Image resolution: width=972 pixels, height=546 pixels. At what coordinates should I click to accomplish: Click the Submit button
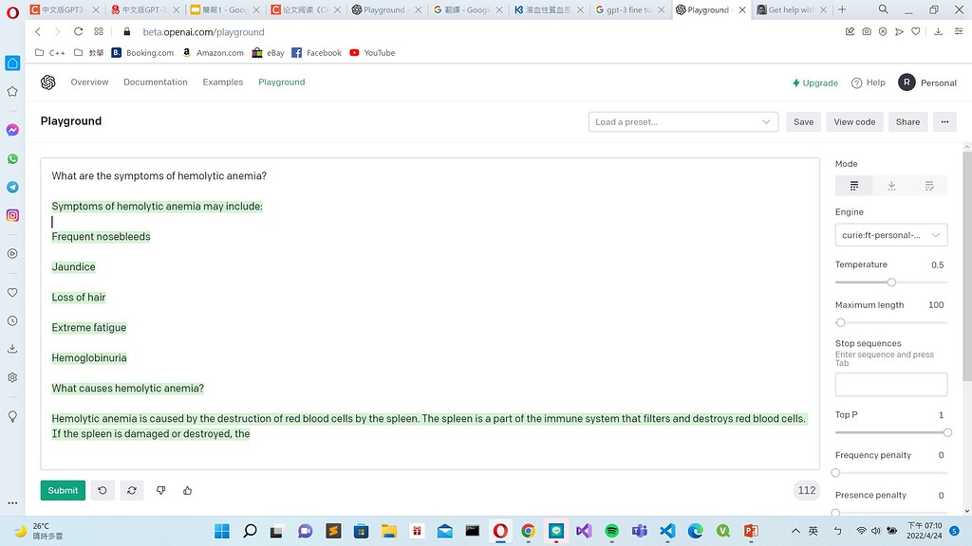click(x=62, y=490)
